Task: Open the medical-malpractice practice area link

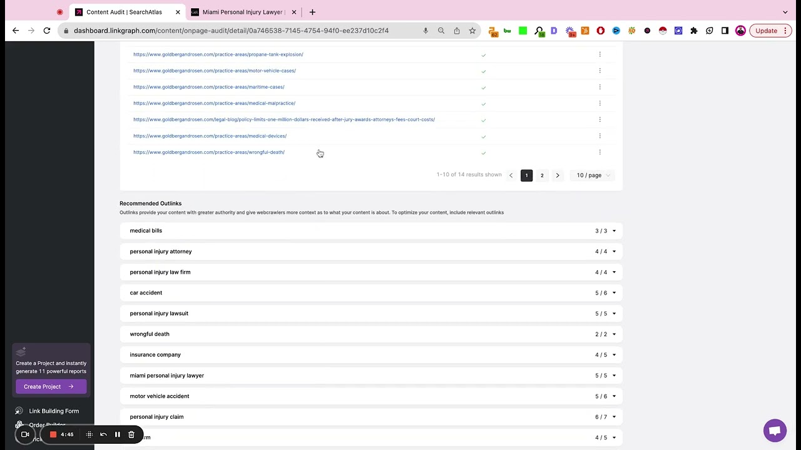Action: click(x=214, y=103)
